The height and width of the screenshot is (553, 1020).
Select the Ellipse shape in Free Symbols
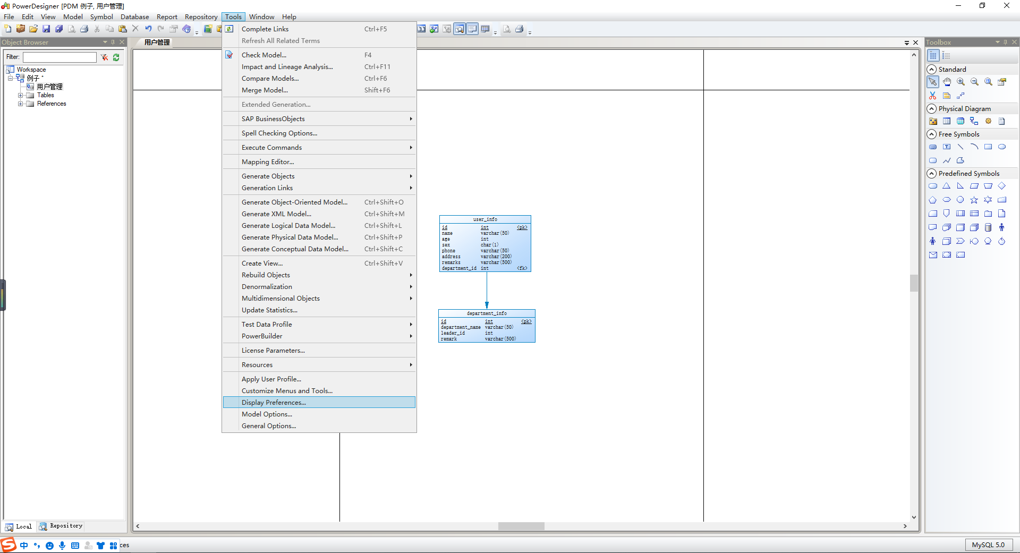point(1002,147)
